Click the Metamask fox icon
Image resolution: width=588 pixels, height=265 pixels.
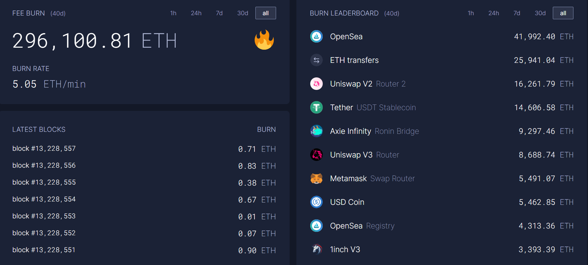tap(316, 178)
